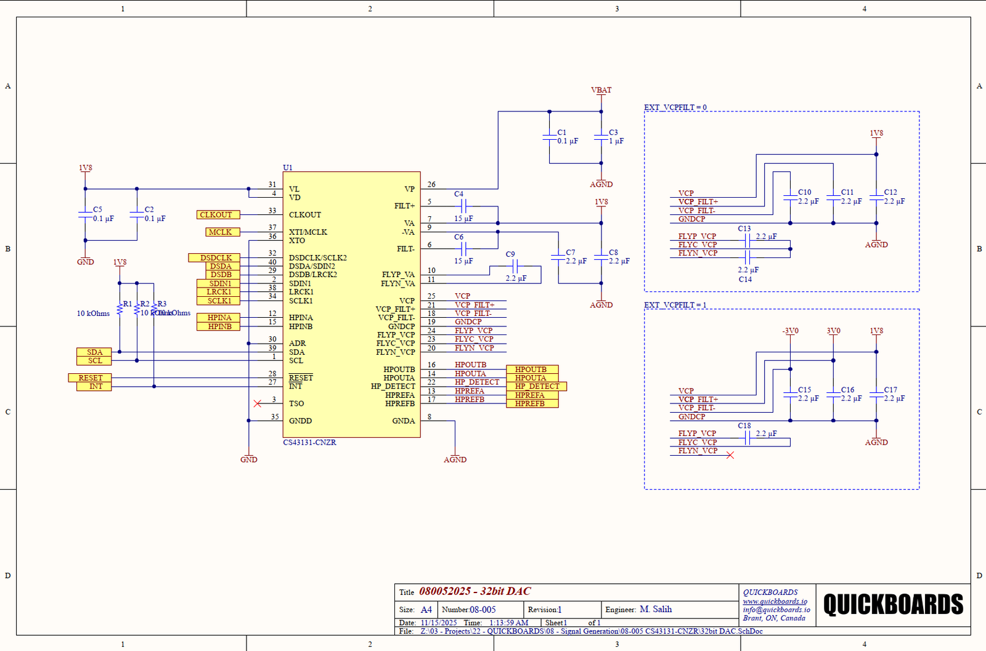Click the GND symbol below capacitor C5
The height and width of the screenshot is (651, 986).
(x=85, y=261)
